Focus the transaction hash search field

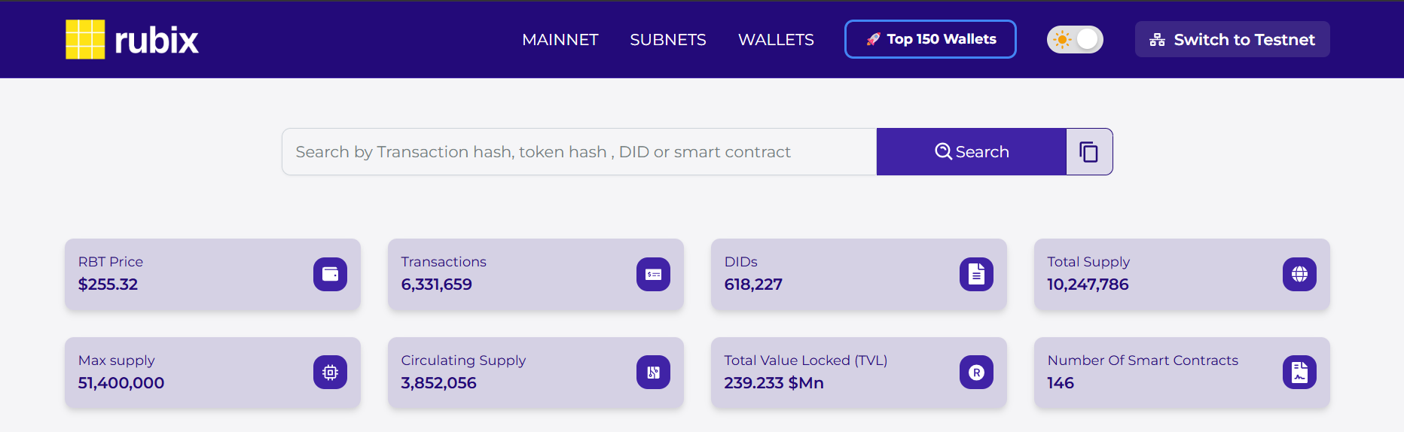click(x=579, y=152)
